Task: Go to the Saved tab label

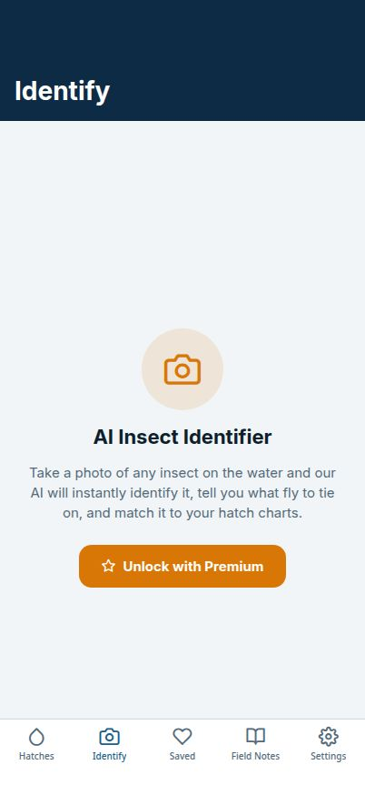Action: pyautogui.click(x=182, y=756)
